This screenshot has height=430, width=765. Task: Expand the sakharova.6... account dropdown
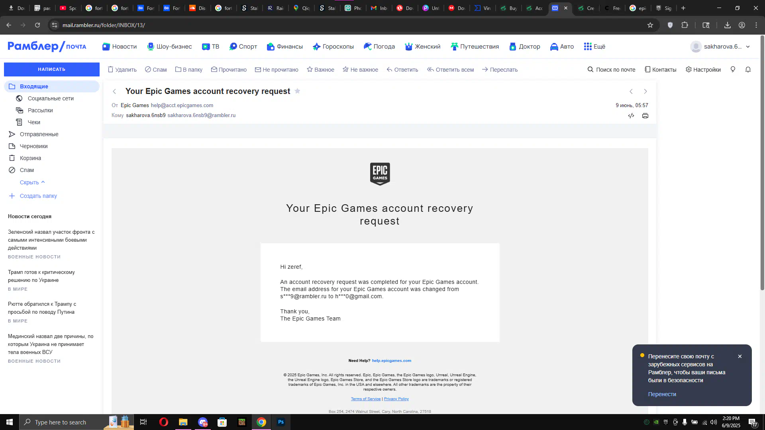[x=720, y=47]
